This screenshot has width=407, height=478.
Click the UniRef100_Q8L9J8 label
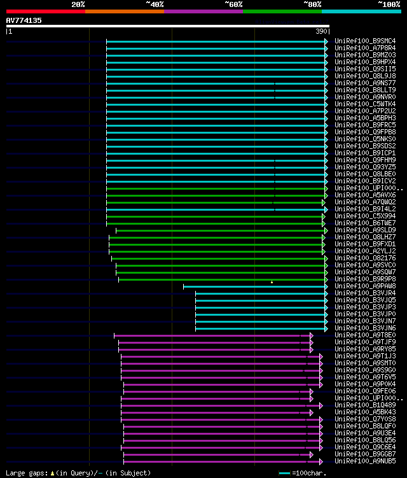pyautogui.click(x=365, y=76)
